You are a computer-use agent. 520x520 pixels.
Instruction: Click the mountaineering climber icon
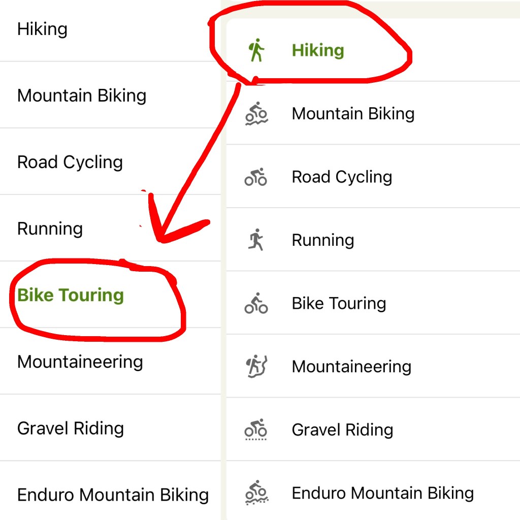point(256,366)
